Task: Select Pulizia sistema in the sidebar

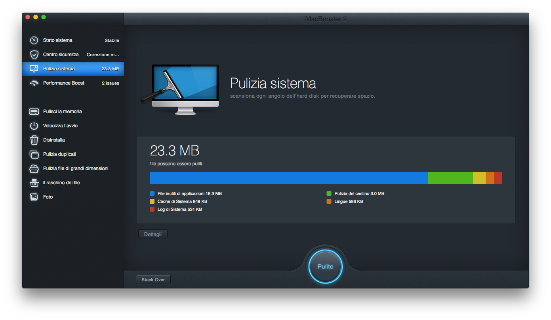Action: click(x=73, y=69)
